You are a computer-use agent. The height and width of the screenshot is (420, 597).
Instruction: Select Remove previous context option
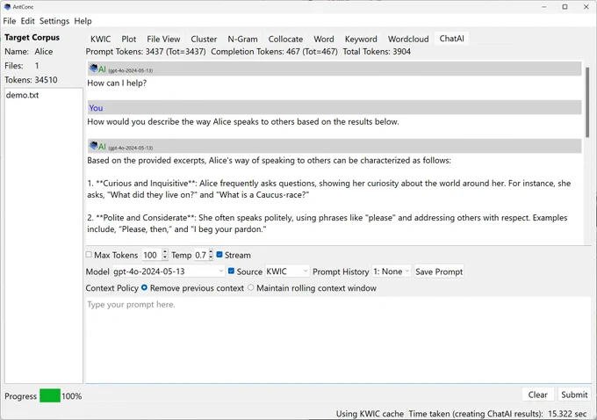[x=144, y=287]
